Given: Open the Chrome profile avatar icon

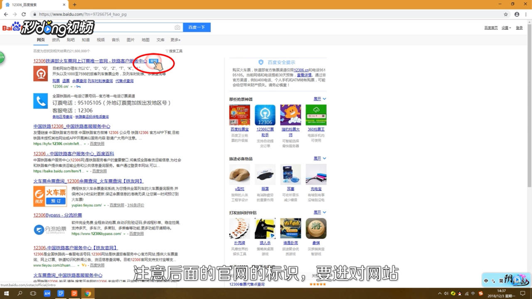Looking at the screenshot, I should (x=517, y=14).
